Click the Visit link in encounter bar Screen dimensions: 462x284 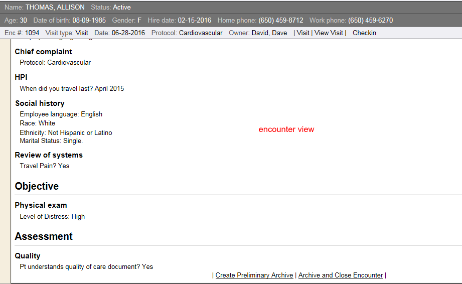click(303, 33)
